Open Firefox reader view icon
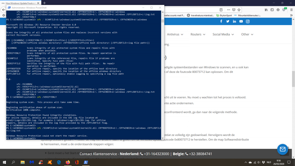Screen dimensions: 295x166 click(x=221, y=10)
